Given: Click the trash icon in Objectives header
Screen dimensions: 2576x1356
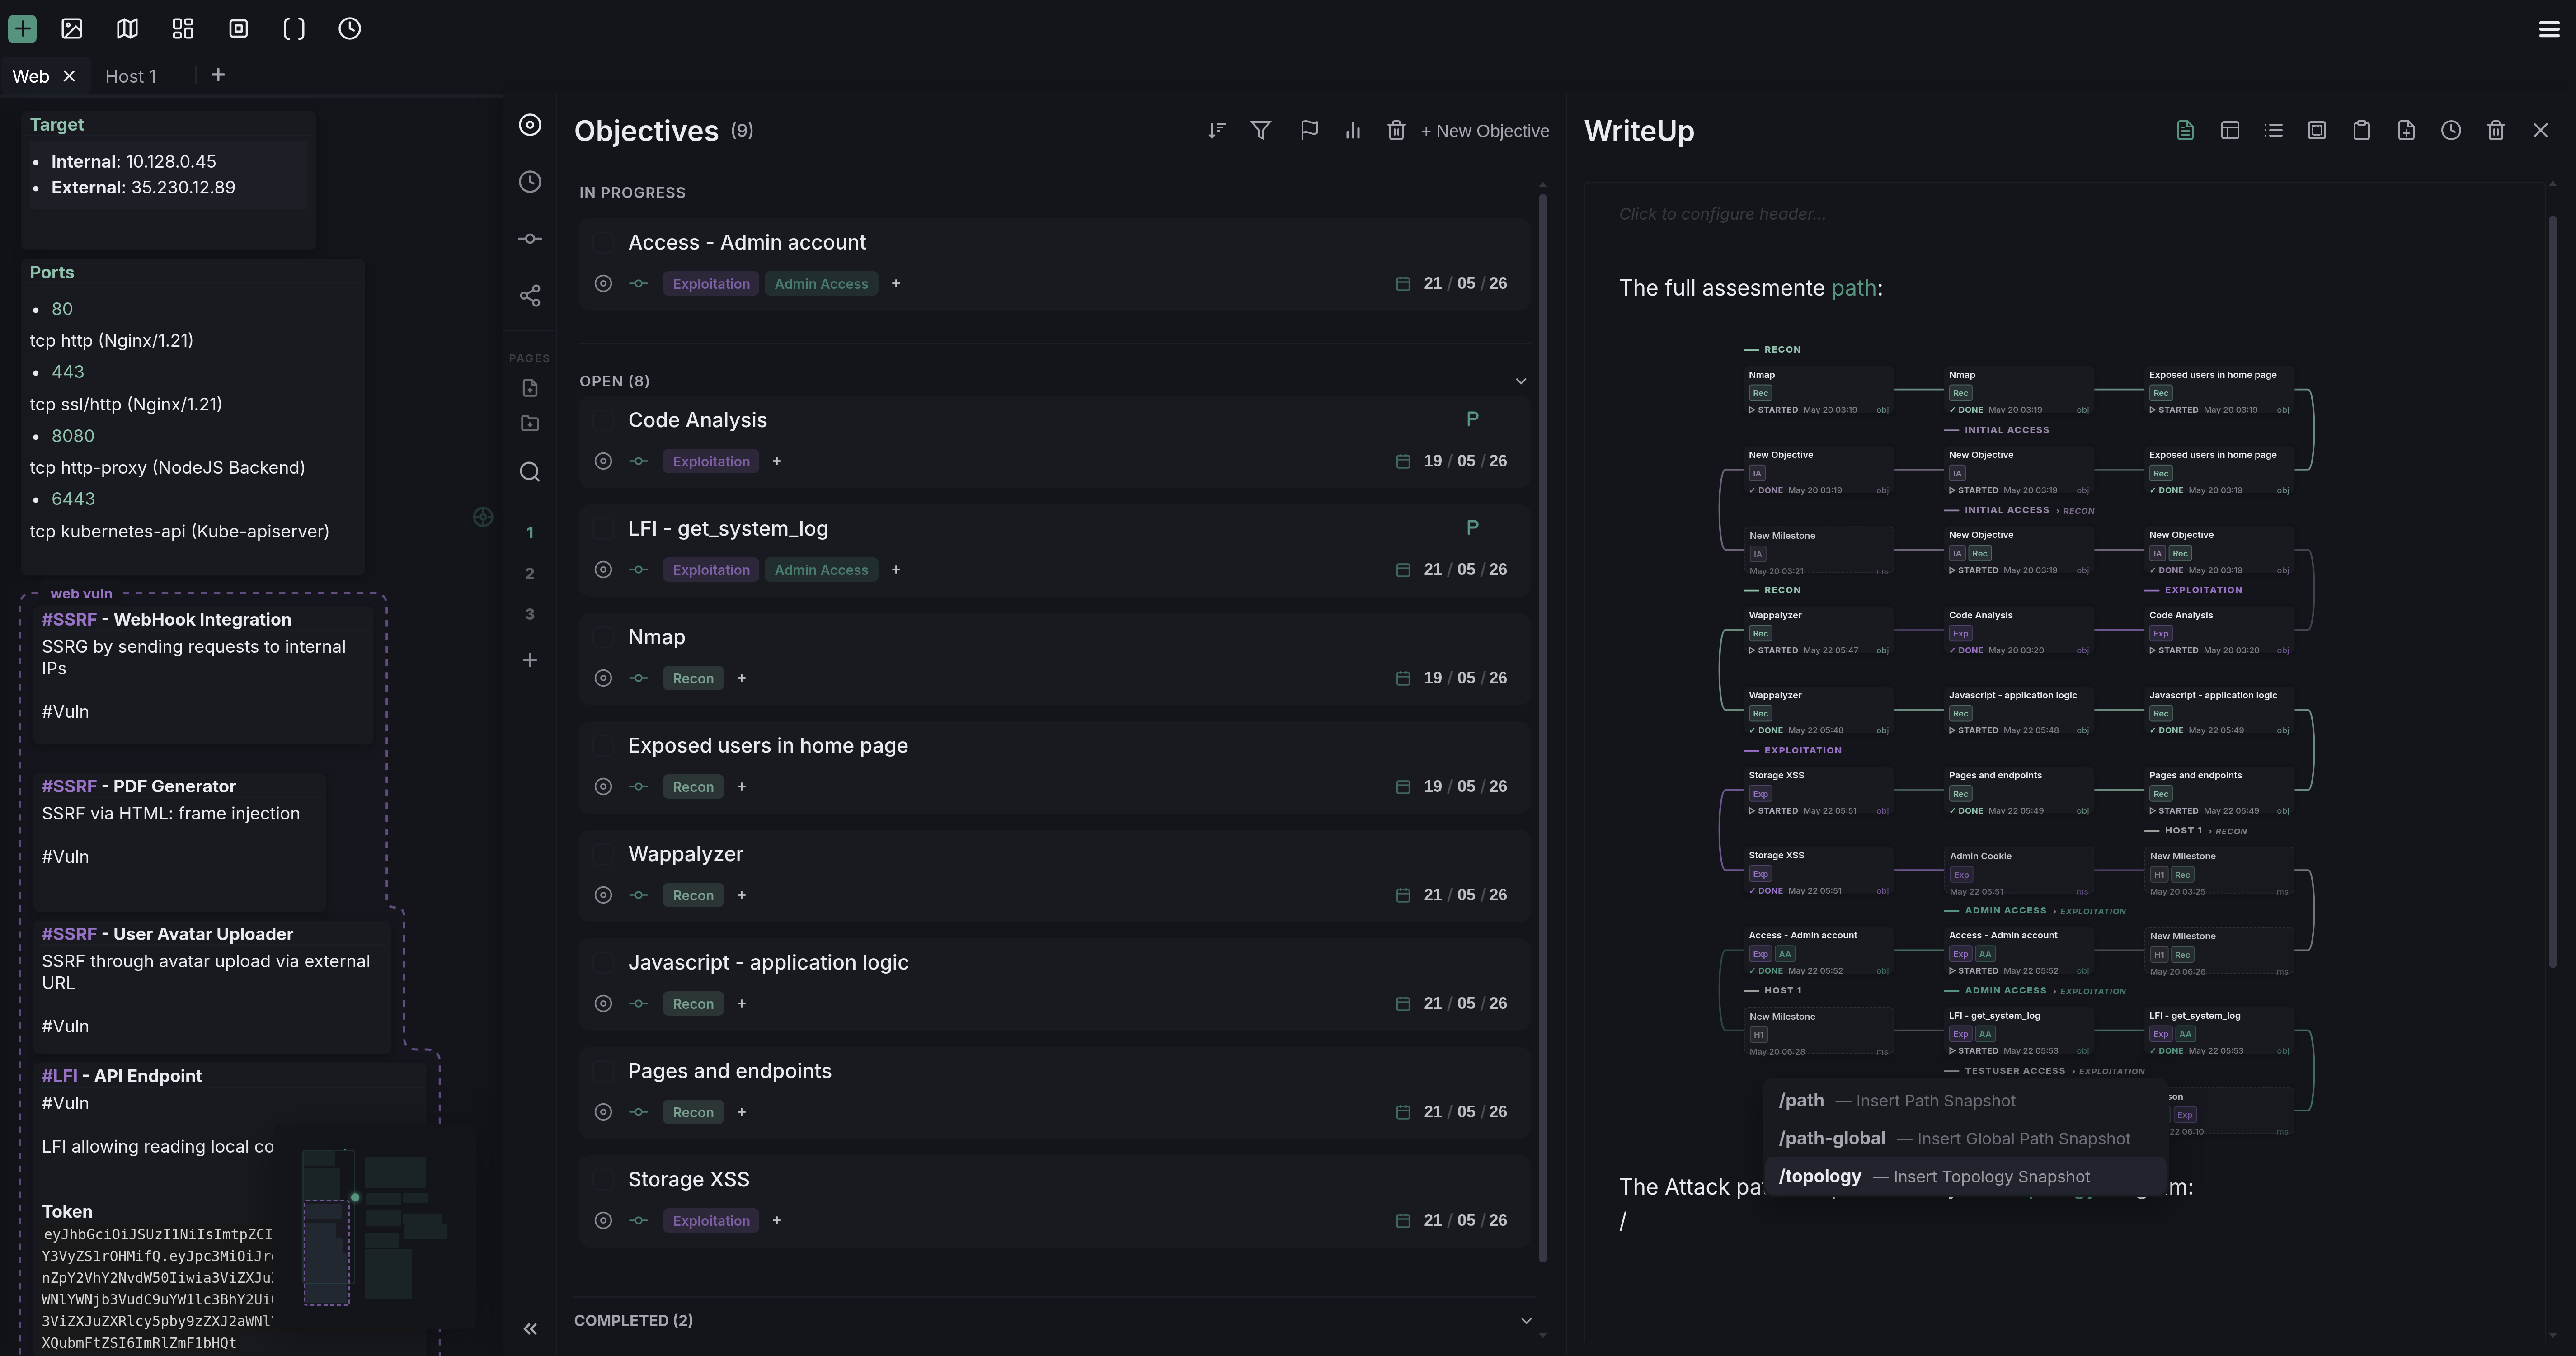Looking at the screenshot, I should click(1396, 130).
